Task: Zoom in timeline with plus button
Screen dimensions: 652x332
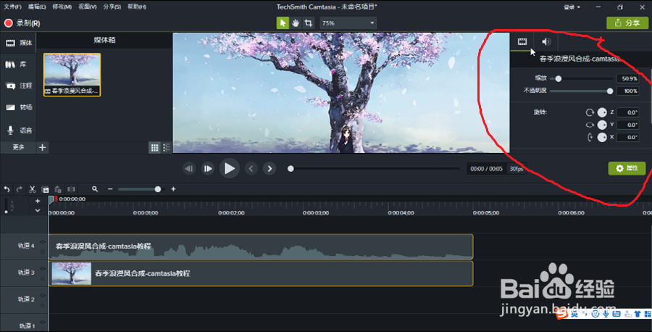Action: [x=173, y=189]
